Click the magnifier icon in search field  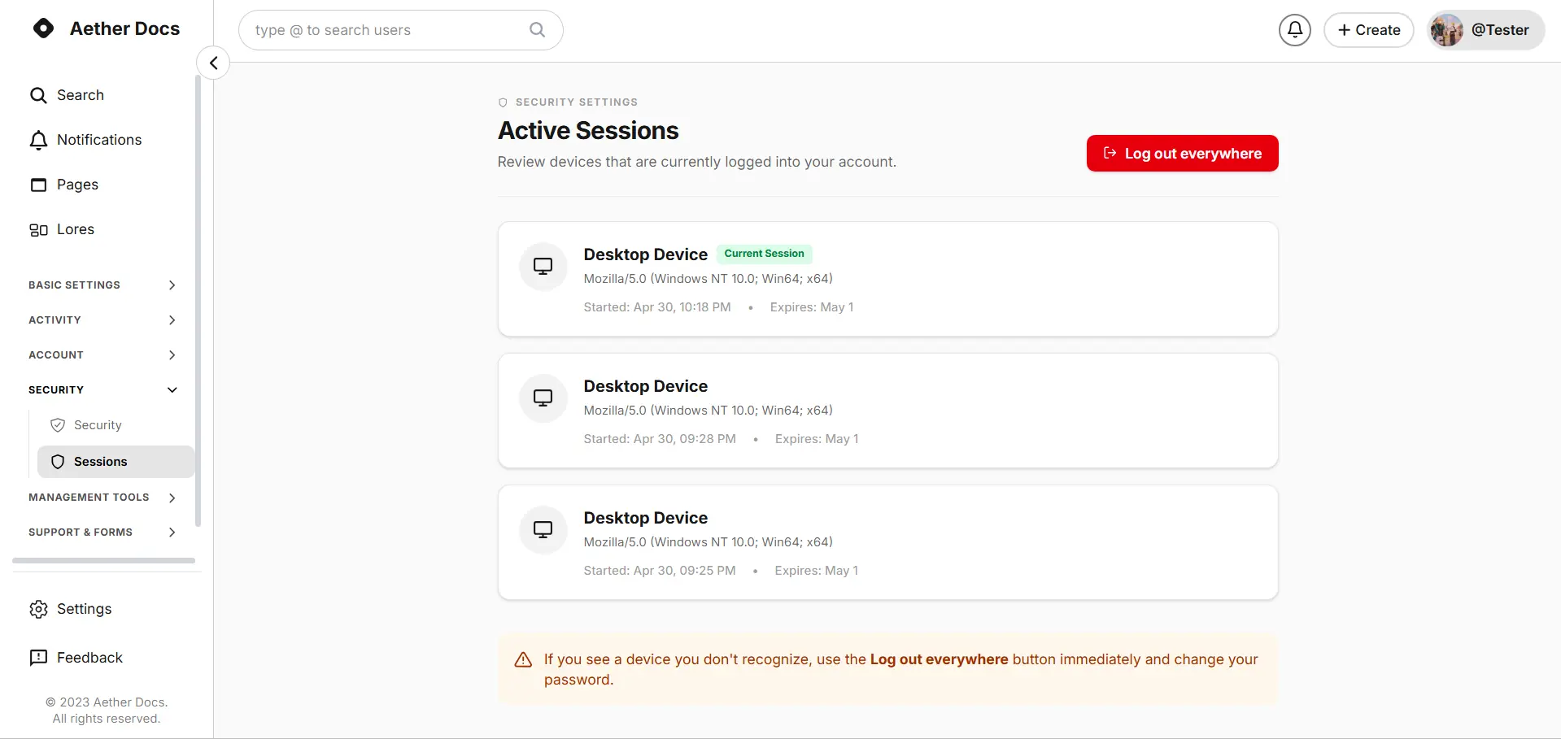[x=537, y=30]
